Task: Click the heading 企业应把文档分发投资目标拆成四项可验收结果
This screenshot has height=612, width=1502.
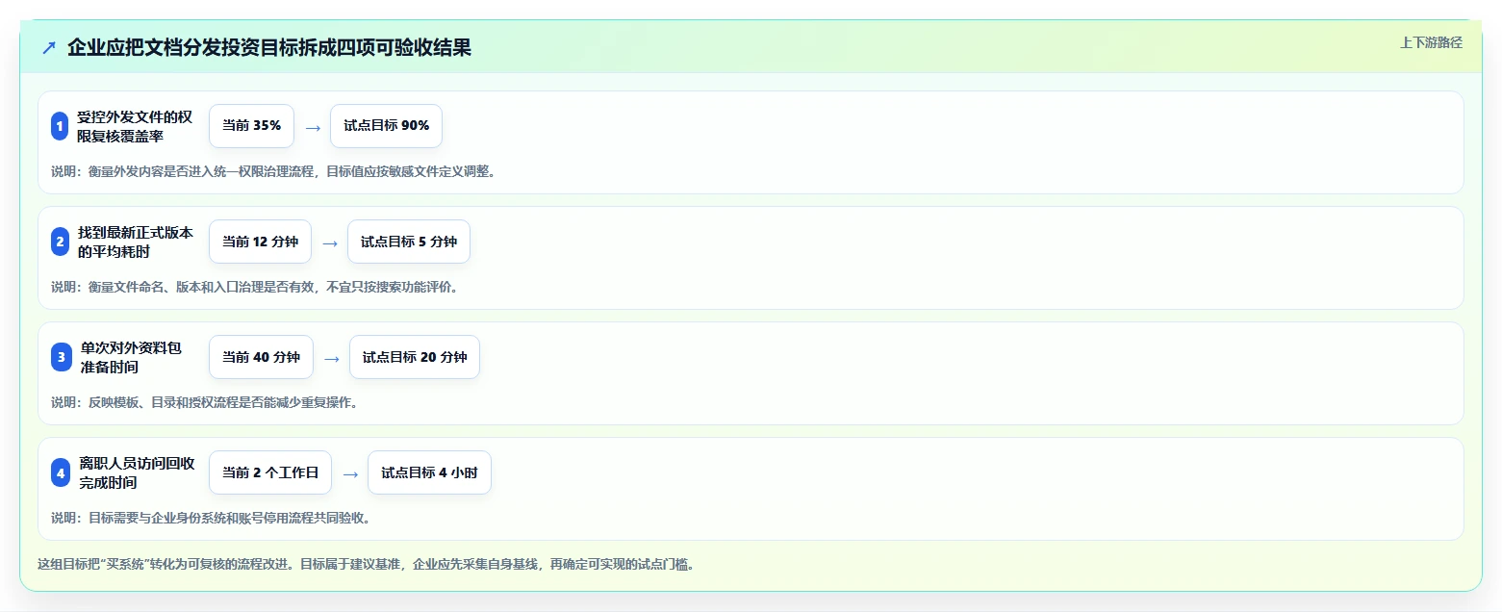Action: coord(269,48)
